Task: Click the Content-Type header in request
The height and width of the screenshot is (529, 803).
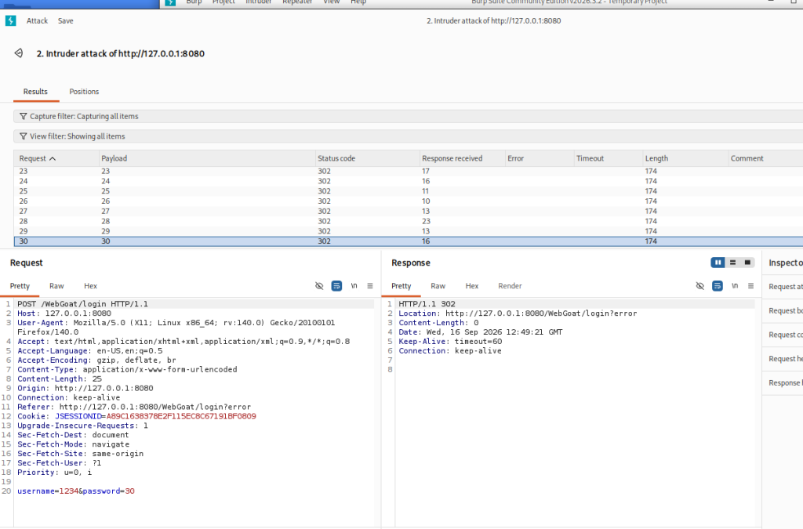Action: (127, 369)
